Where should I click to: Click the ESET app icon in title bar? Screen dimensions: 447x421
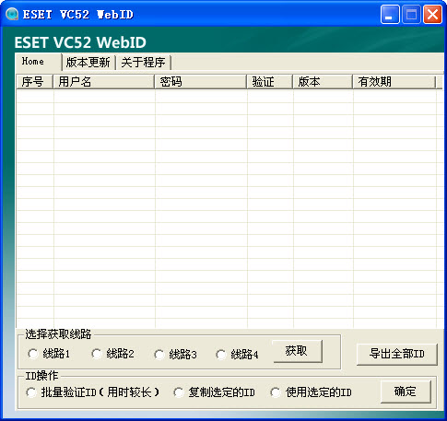(12, 14)
